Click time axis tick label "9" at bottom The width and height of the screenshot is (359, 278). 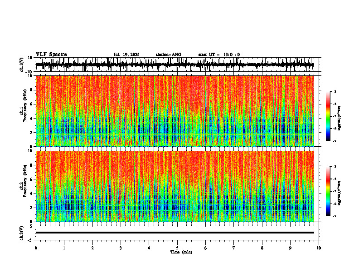tap(290, 248)
